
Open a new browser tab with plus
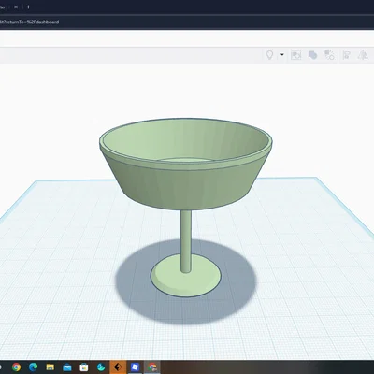click(28, 7)
